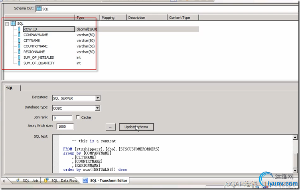Click the SUM_OF_QUANTITY column icon
This screenshot has height=190, width=300.
[19, 63]
